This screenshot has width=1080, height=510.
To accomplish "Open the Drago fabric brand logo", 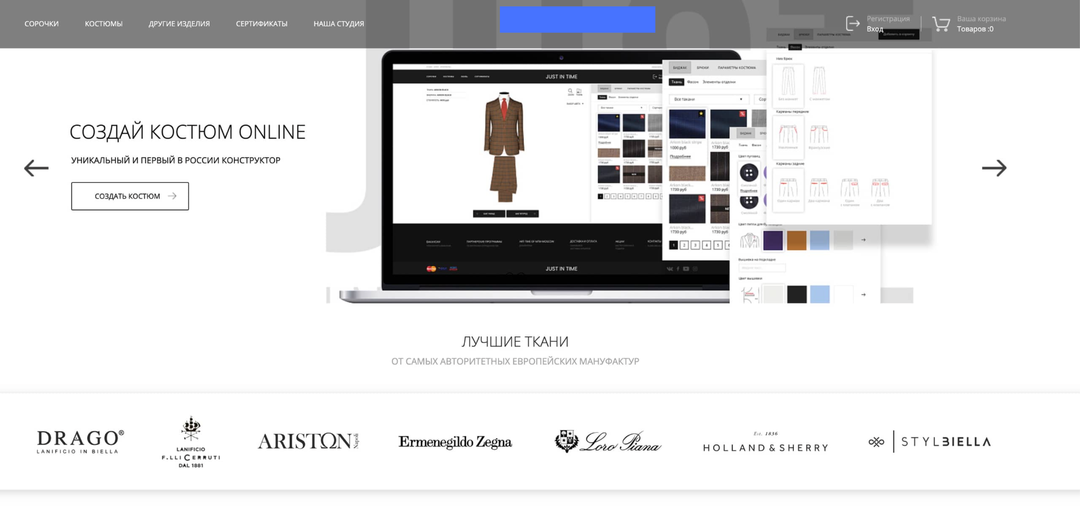I will [80, 442].
